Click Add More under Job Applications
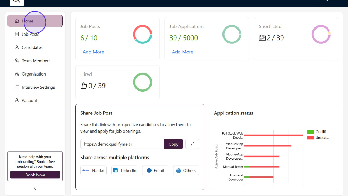This screenshot has height=196, width=348. (x=183, y=52)
